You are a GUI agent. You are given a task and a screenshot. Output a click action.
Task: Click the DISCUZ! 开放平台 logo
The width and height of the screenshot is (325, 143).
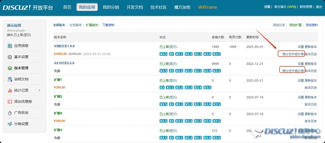tap(28, 7)
